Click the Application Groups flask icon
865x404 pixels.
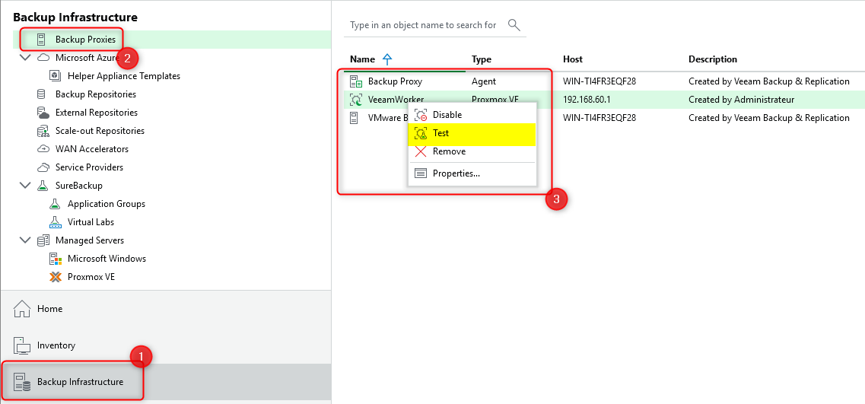[55, 204]
